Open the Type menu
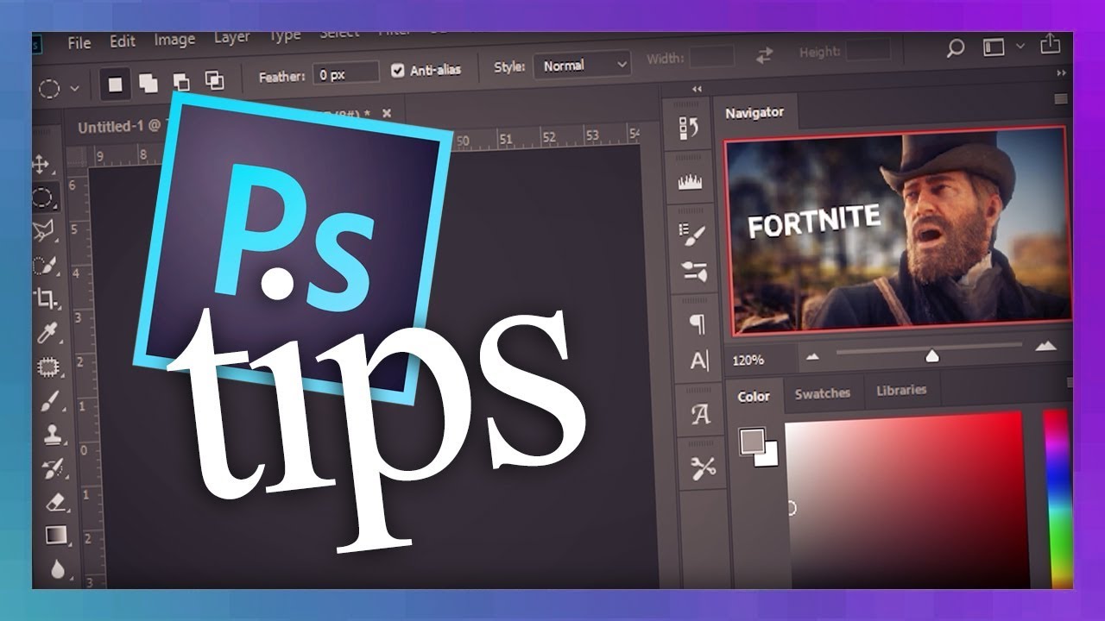This screenshot has height=621, width=1105. [x=284, y=36]
